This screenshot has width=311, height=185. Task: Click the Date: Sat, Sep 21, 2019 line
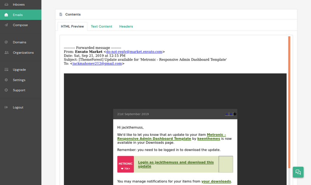coord(94,56)
